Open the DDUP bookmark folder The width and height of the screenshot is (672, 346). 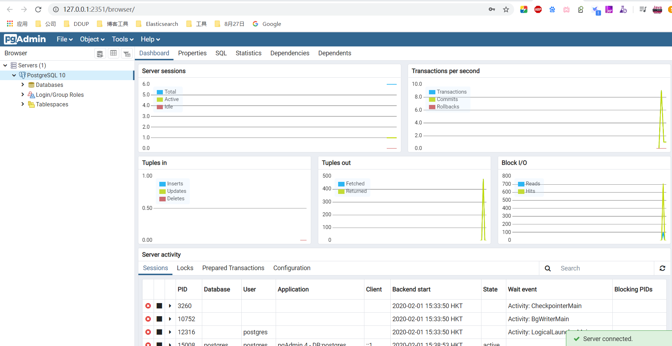coord(77,24)
